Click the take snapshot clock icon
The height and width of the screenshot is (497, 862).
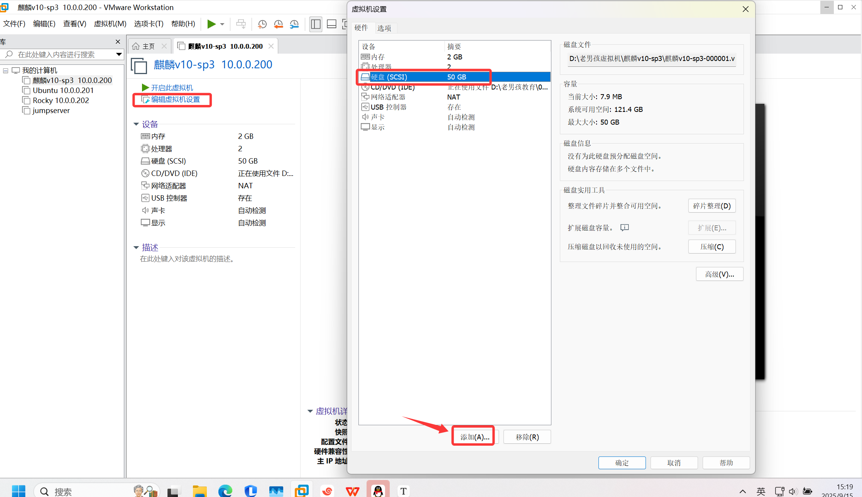click(x=262, y=24)
